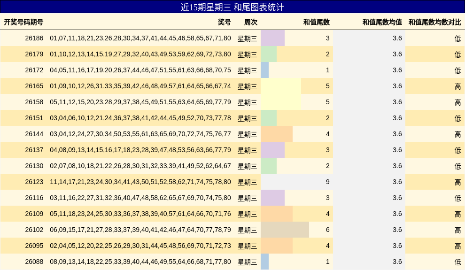This screenshot has width=465, height=270.
Task: Click issue number 26095
Action: (x=34, y=247)
